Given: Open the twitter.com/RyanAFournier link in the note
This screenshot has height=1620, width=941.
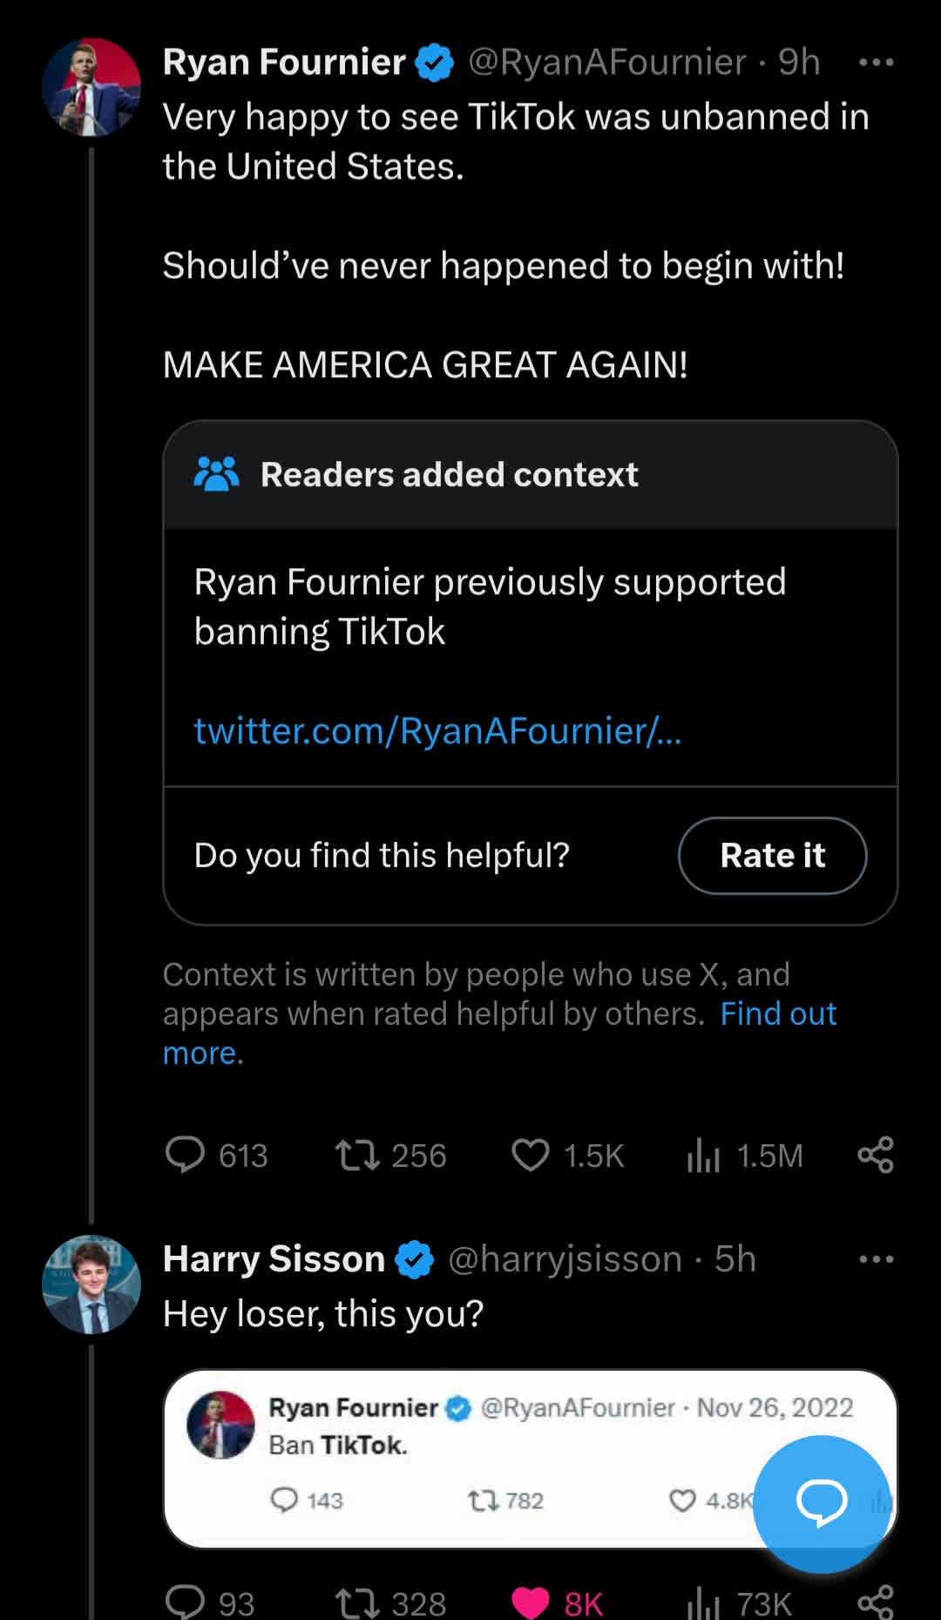Looking at the screenshot, I should coord(437,730).
